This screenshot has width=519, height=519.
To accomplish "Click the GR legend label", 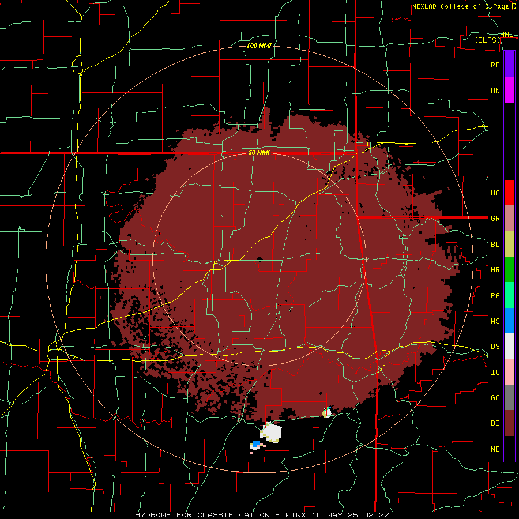I will (x=495, y=219).
